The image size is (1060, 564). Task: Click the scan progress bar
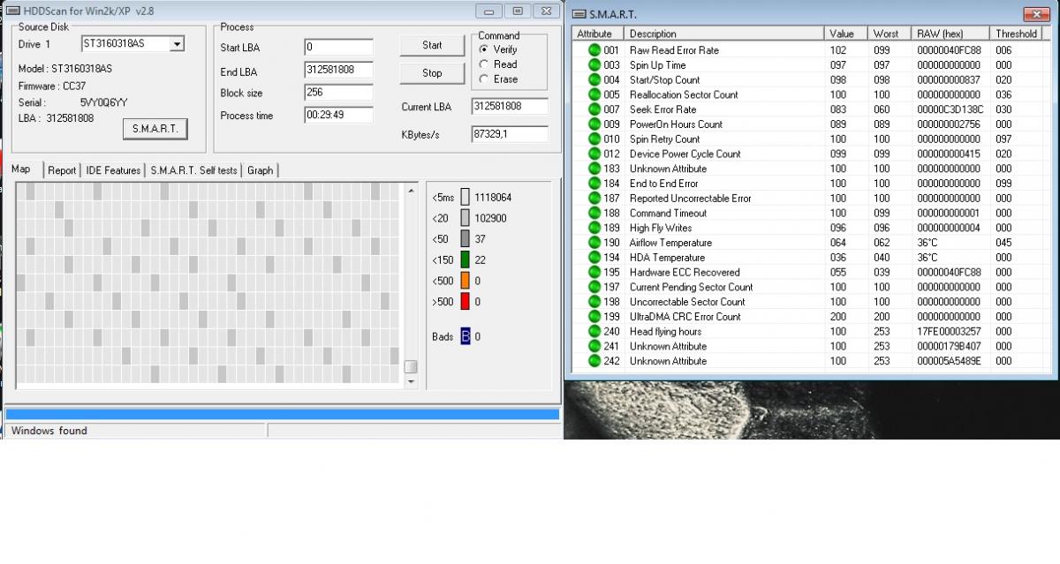point(283,413)
